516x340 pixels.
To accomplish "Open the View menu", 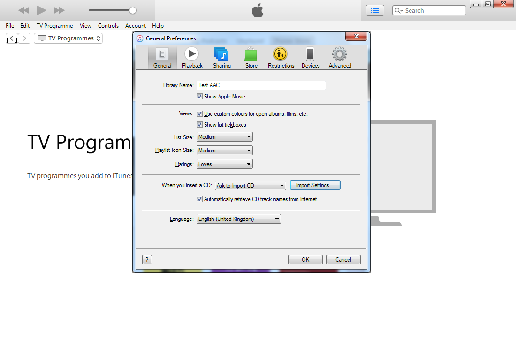I will coord(85,26).
